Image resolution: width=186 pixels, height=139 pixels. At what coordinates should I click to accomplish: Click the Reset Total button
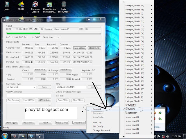pyautogui.click(x=94, y=48)
